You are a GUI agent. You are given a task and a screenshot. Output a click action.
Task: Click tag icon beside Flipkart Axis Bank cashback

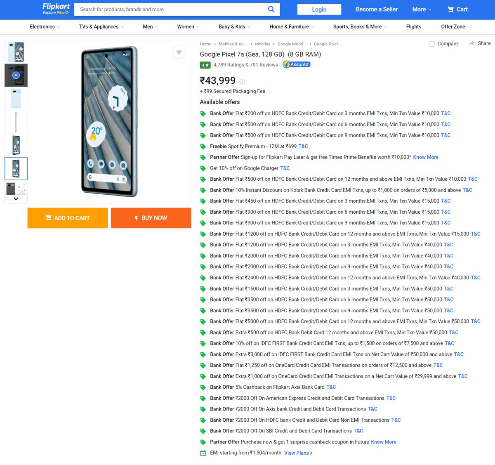pos(203,387)
